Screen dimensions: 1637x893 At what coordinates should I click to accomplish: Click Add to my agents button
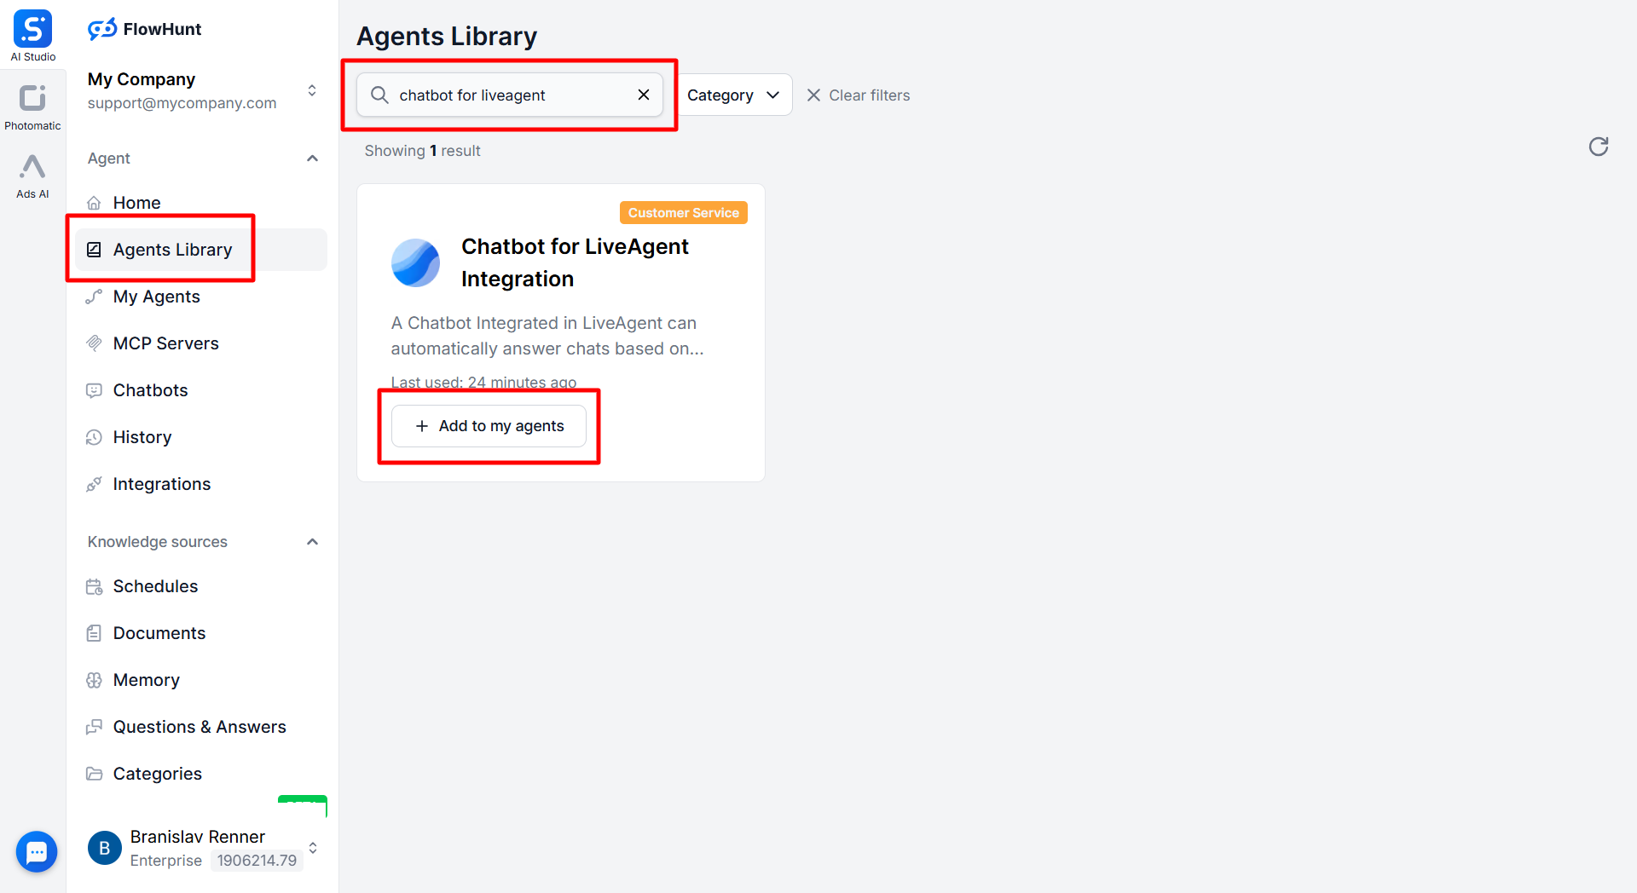pos(489,426)
